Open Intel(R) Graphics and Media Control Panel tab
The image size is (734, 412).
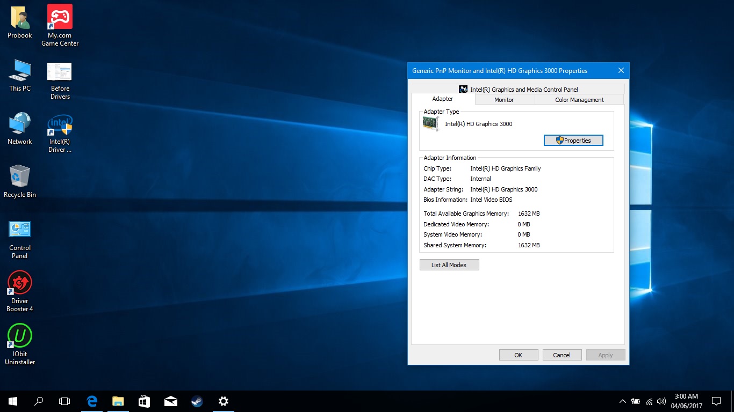pyautogui.click(x=519, y=89)
